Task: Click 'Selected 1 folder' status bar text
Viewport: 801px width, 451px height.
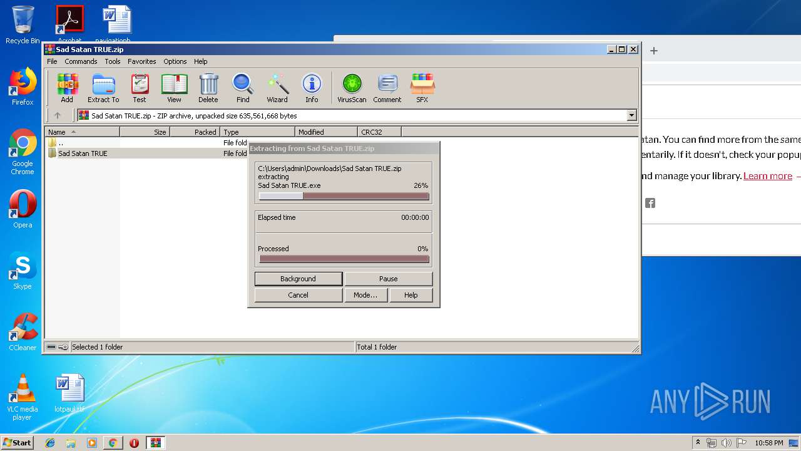Action: point(98,347)
